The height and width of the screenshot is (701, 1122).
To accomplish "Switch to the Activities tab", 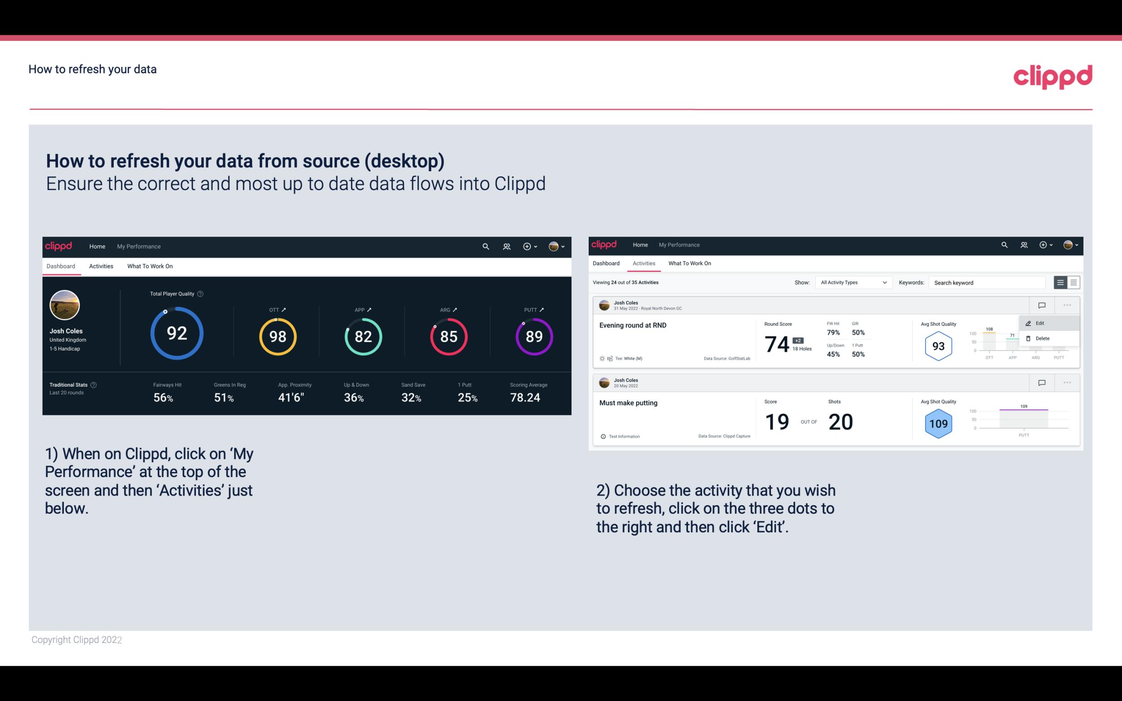I will 100,266.
